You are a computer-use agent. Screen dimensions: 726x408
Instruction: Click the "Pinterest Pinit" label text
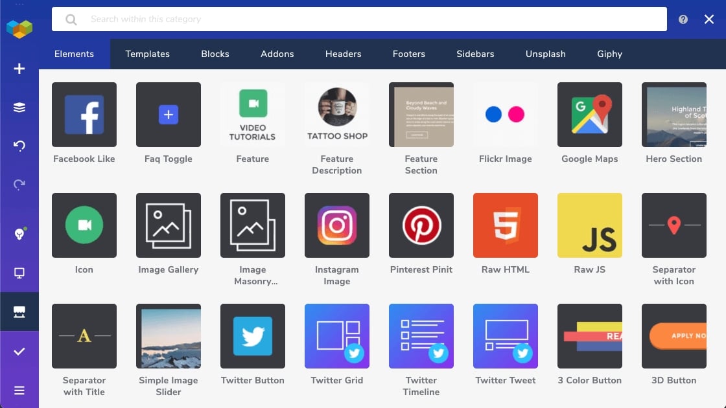click(421, 269)
